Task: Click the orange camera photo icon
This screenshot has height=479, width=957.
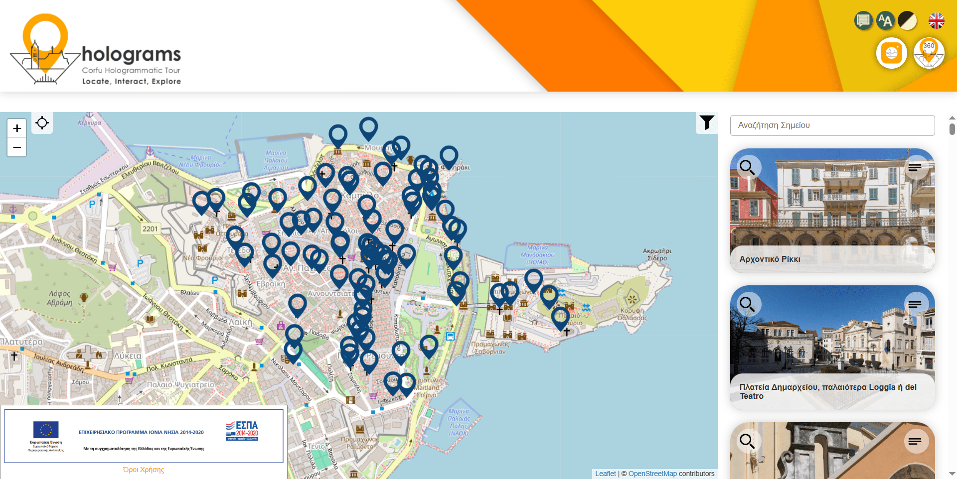Action: [891, 53]
